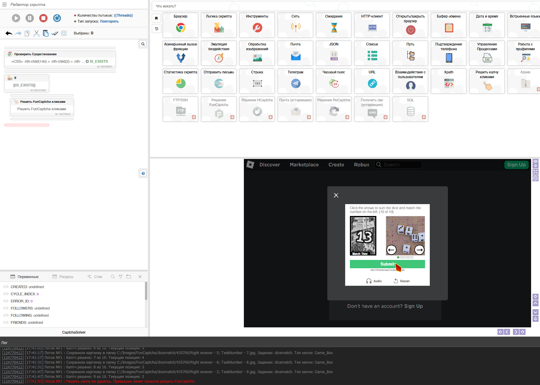Open the Телеграм action module
Screen dimensions: 540x385
click(295, 81)
